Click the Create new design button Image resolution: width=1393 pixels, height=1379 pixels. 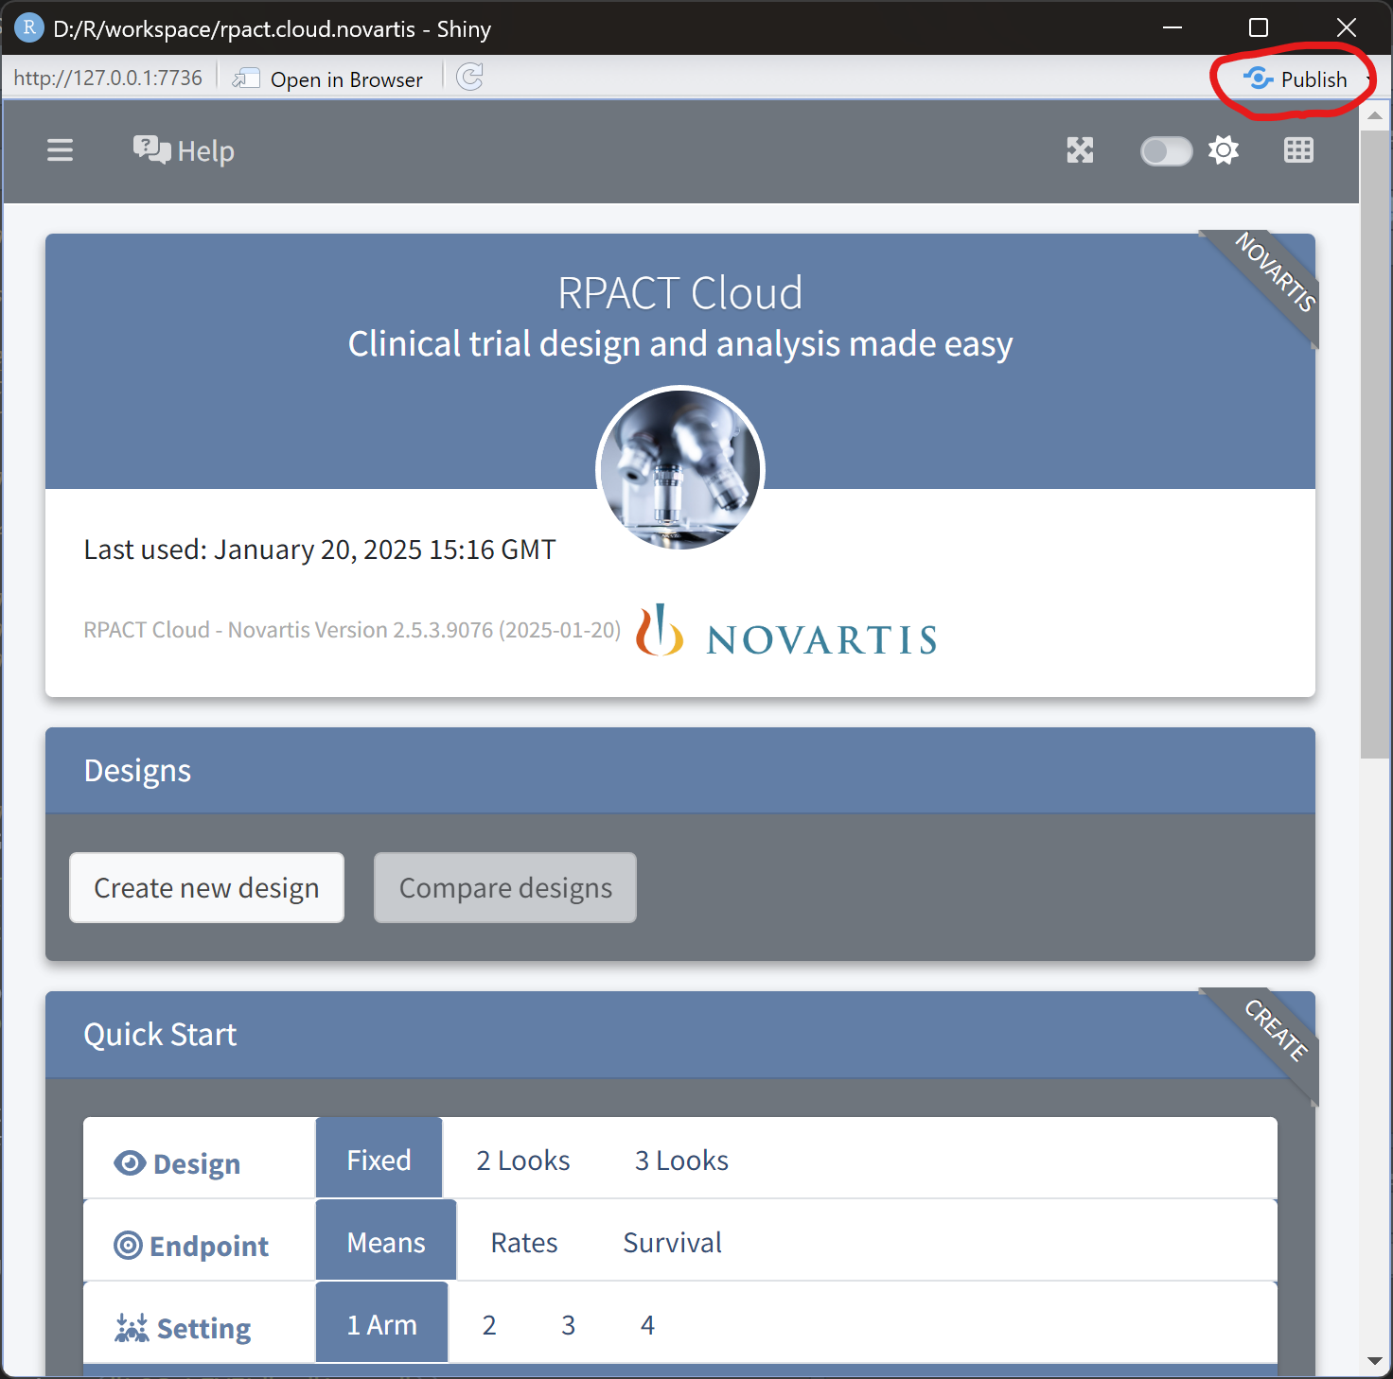(205, 887)
